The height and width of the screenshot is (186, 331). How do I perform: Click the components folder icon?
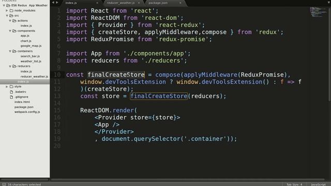pos(14,31)
